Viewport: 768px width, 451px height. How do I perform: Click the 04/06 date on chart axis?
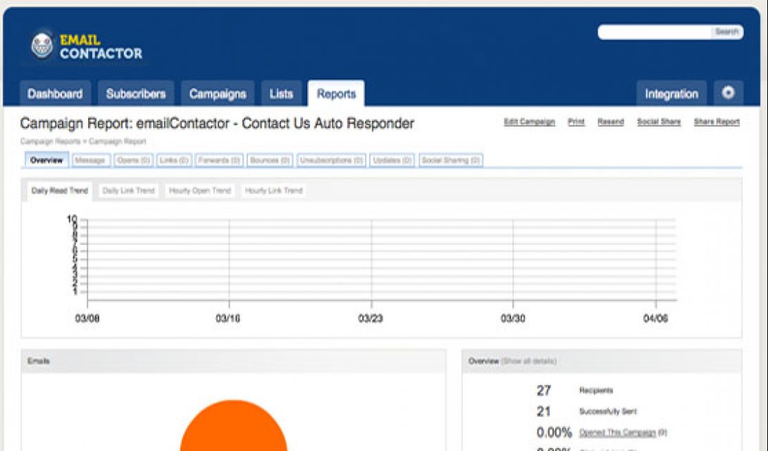655,319
